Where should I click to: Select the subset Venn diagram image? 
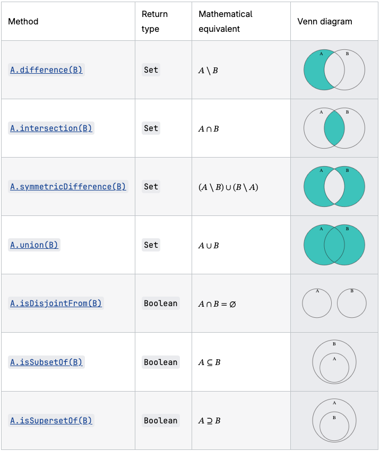click(x=334, y=362)
